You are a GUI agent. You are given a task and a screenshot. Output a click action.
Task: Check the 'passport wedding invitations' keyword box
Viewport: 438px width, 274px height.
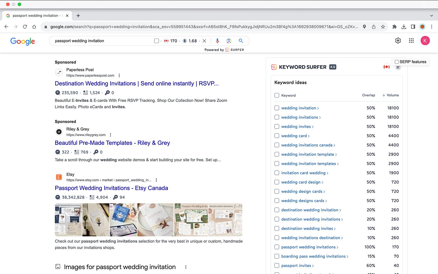tap(277, 247)
